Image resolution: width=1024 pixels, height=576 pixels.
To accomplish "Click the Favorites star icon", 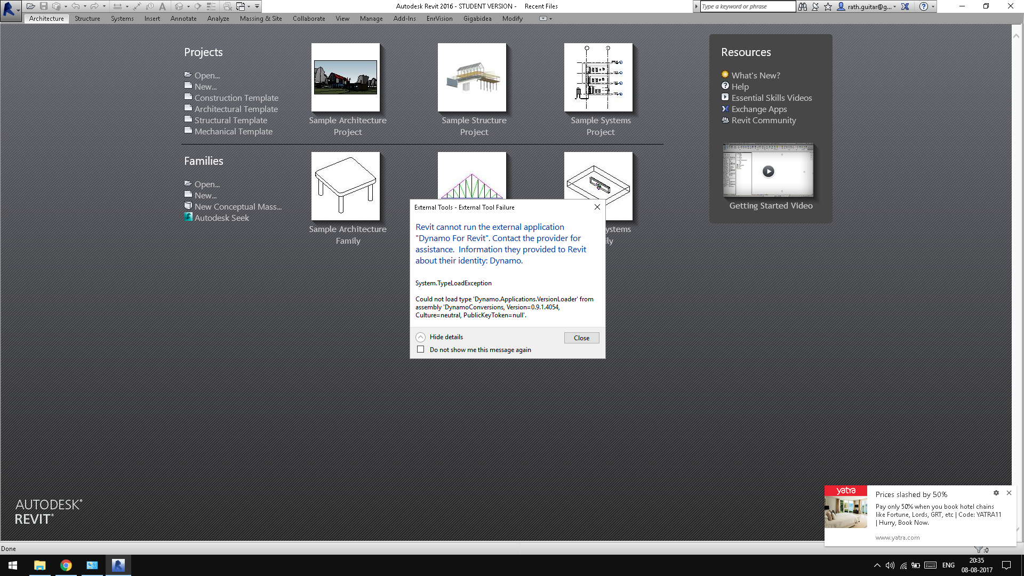I will tap(828, 6).
